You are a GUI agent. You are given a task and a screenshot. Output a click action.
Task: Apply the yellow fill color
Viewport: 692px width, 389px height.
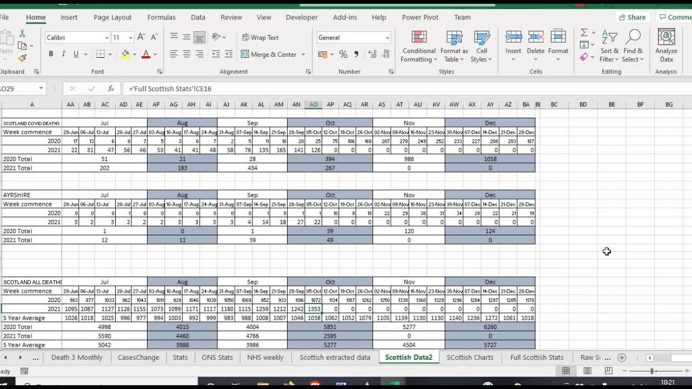(x=125, y=54)
